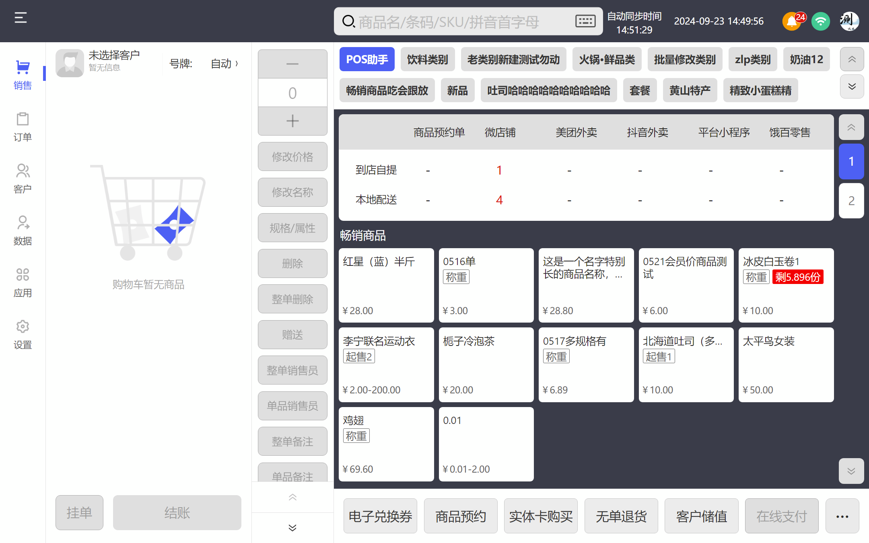
Task: Open the 号牌 自动 selector
Action: (224, 64)
